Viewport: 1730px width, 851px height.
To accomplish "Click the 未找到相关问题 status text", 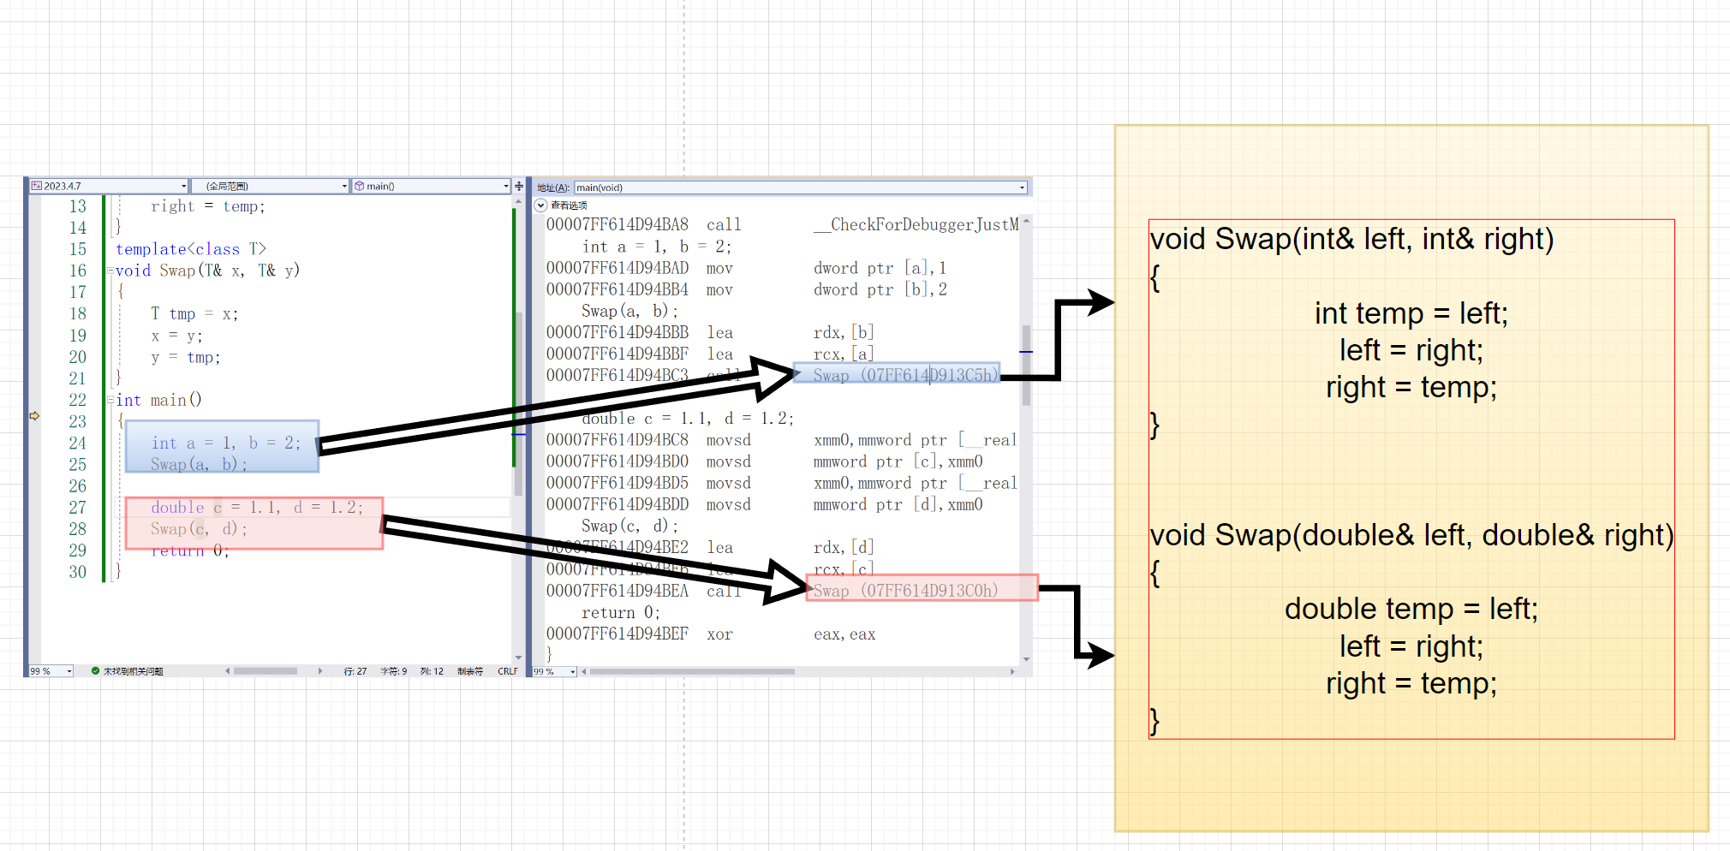I will pos(134,671).
